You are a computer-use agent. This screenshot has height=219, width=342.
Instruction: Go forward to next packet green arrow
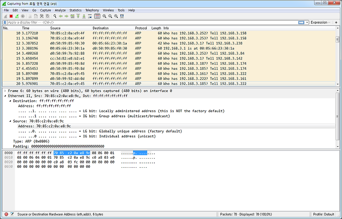tap(66, 16)
